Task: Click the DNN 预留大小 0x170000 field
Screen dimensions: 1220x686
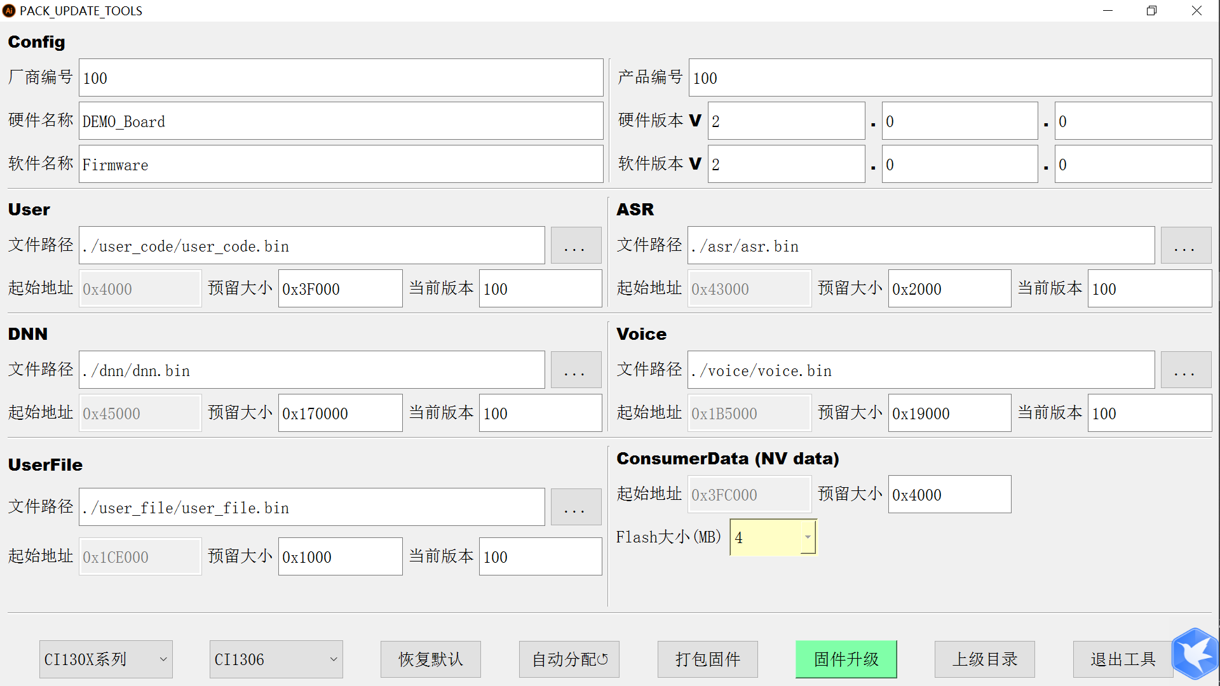Action: tap(340, 414)
